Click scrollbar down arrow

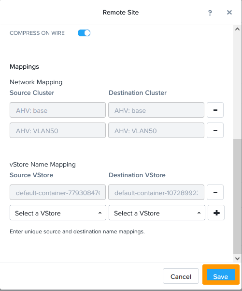(x=237, y=258)
